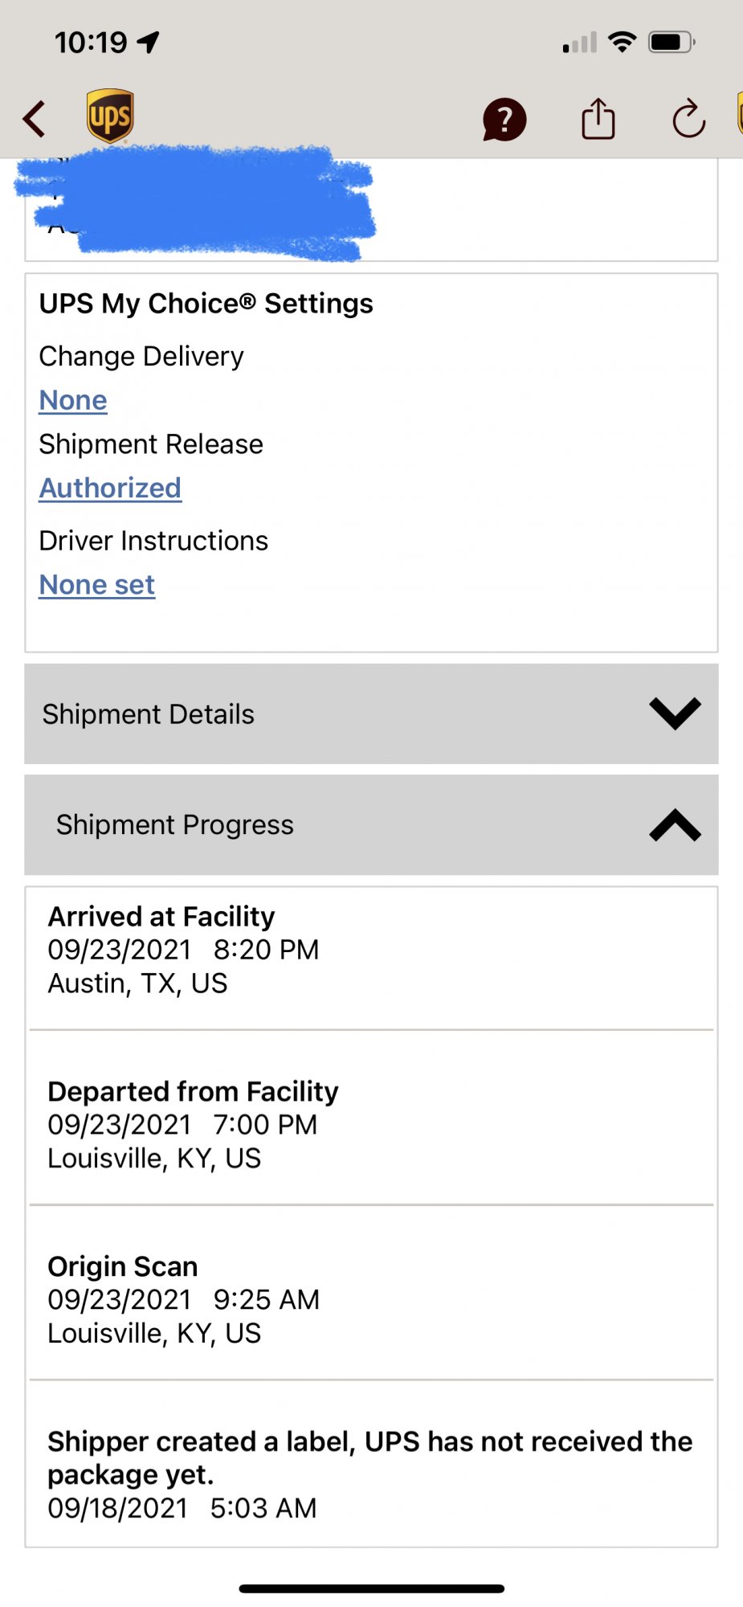Viewport: 743px width, 1607px height.
Task: Tap the battery status icon
Action: coord(672,42)
